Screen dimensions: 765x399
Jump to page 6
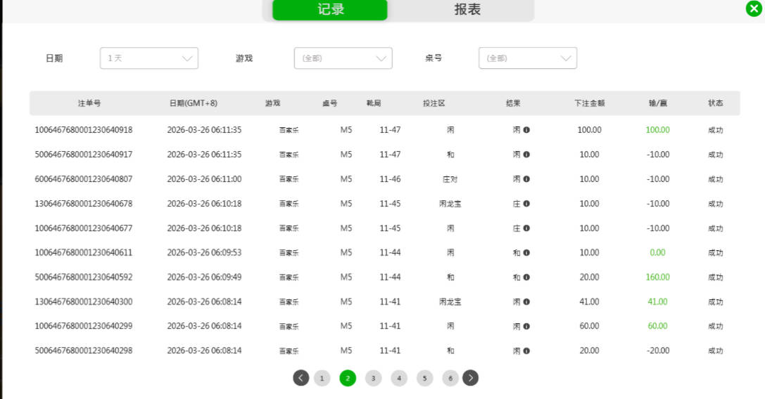pos(450,379)
